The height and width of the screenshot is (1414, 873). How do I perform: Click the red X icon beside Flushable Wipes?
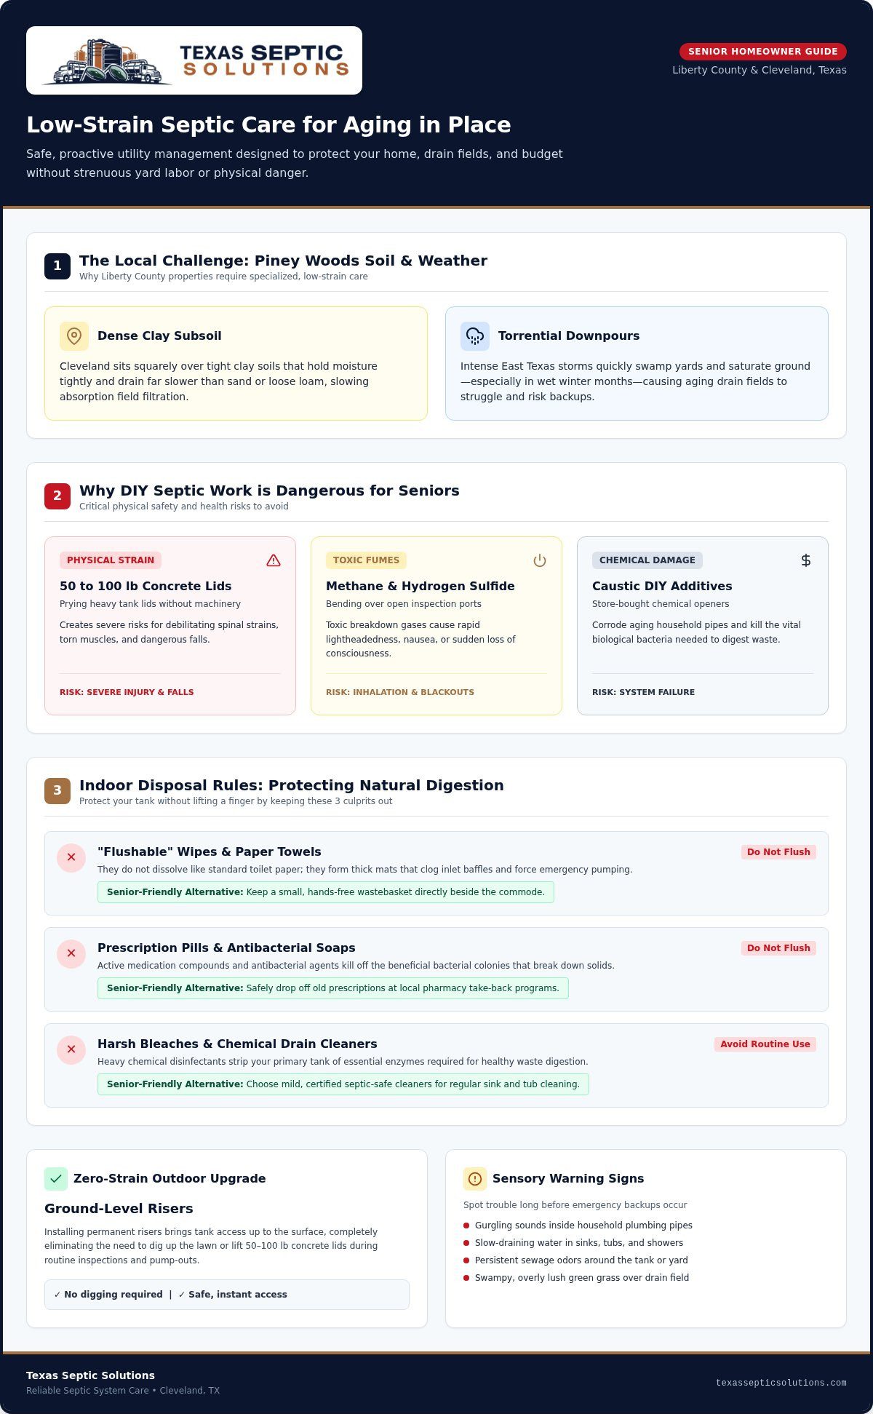71,857
